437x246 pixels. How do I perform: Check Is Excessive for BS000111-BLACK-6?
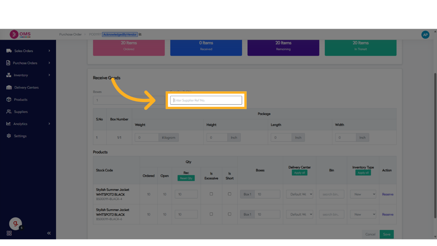[211, 214]
